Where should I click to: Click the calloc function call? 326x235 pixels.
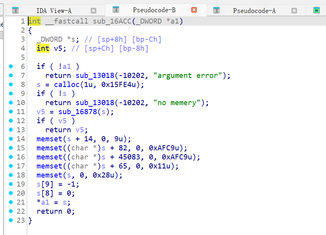tap(67, 85)
